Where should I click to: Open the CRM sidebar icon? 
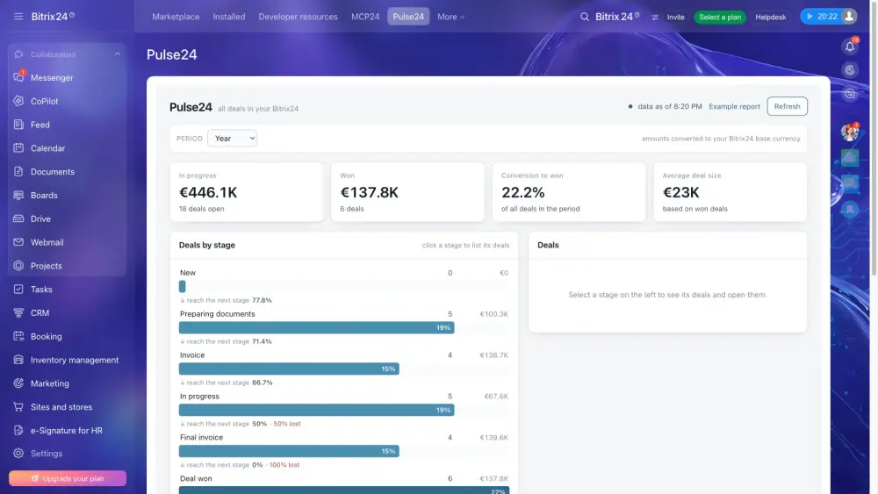(18, 312)
